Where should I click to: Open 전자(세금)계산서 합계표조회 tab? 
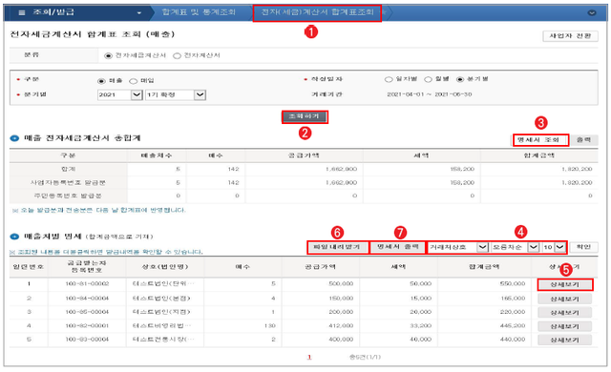317,12
